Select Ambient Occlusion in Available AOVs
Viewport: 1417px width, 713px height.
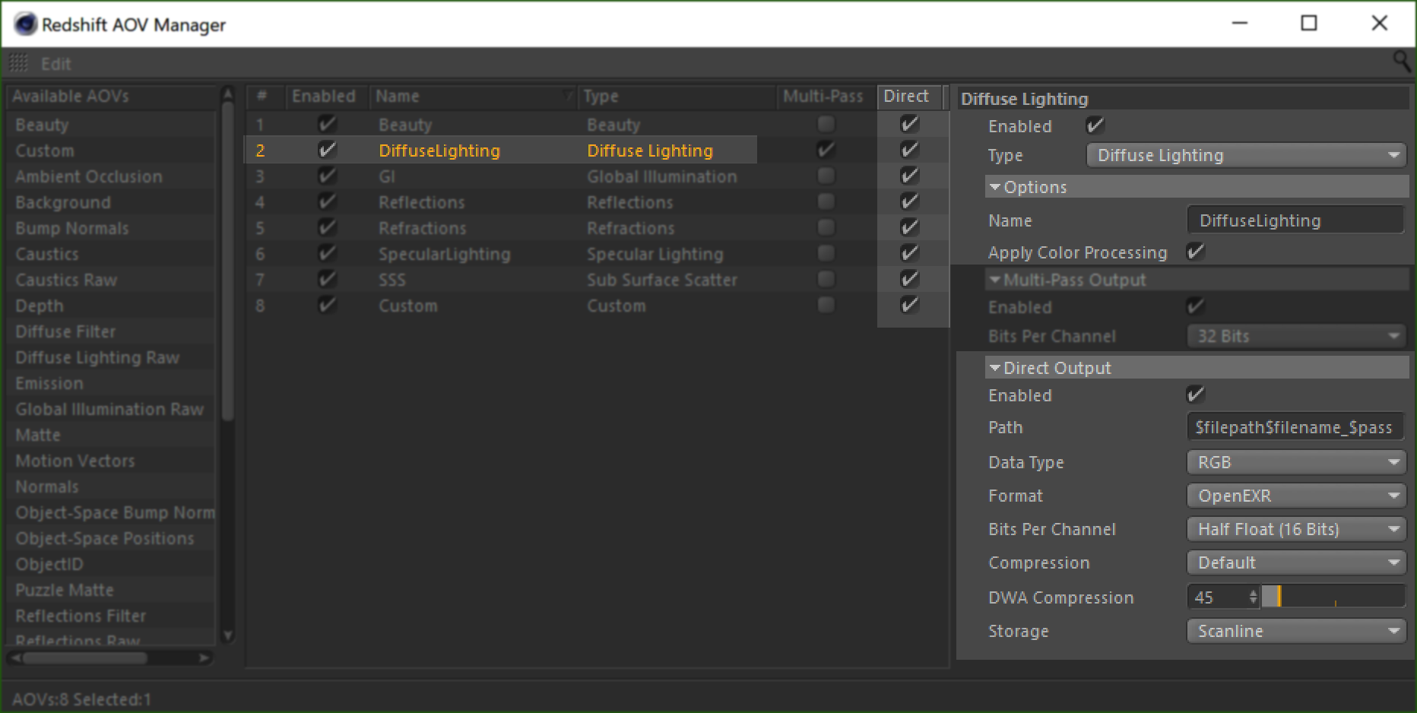click(89, 176)
